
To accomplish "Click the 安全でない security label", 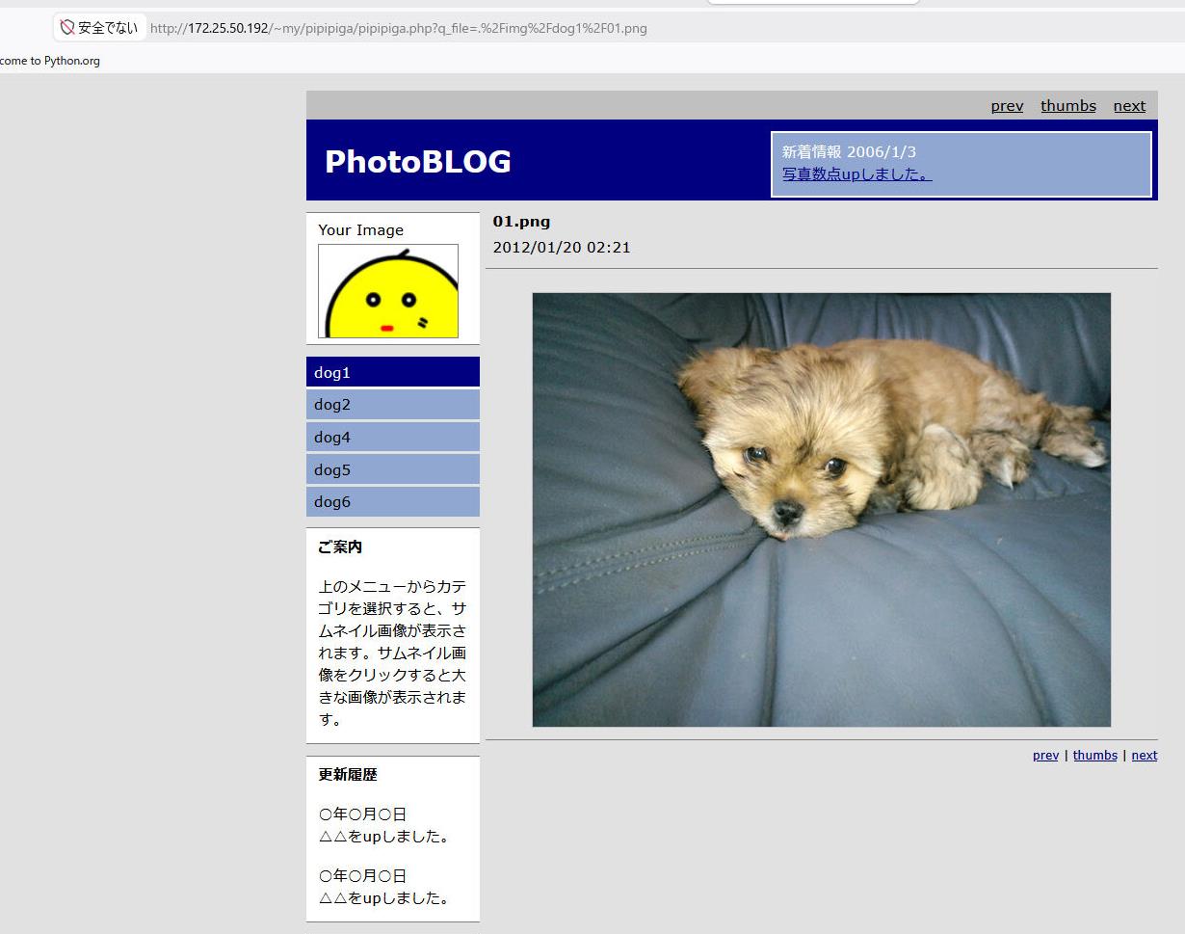I will 108,28.
